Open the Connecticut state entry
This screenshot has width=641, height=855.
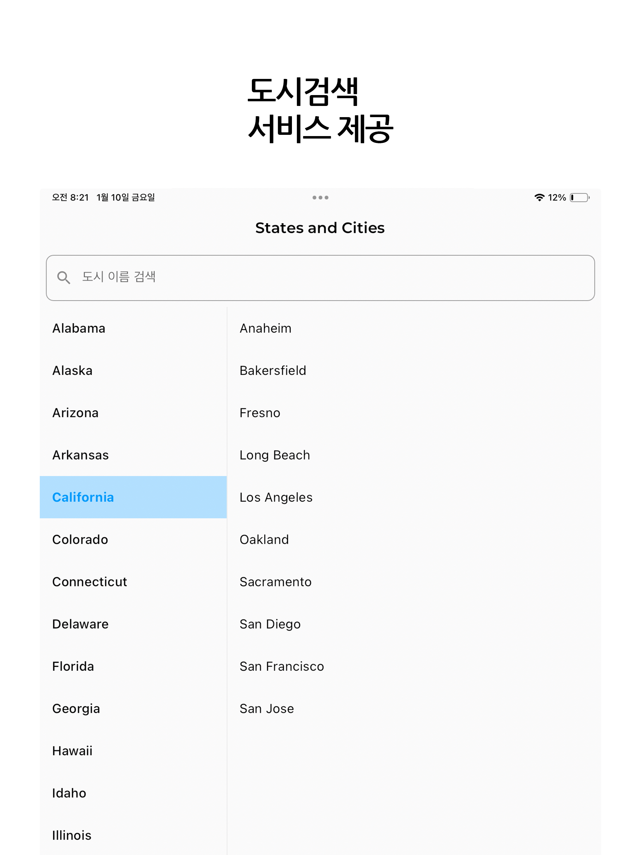[133, 582]
